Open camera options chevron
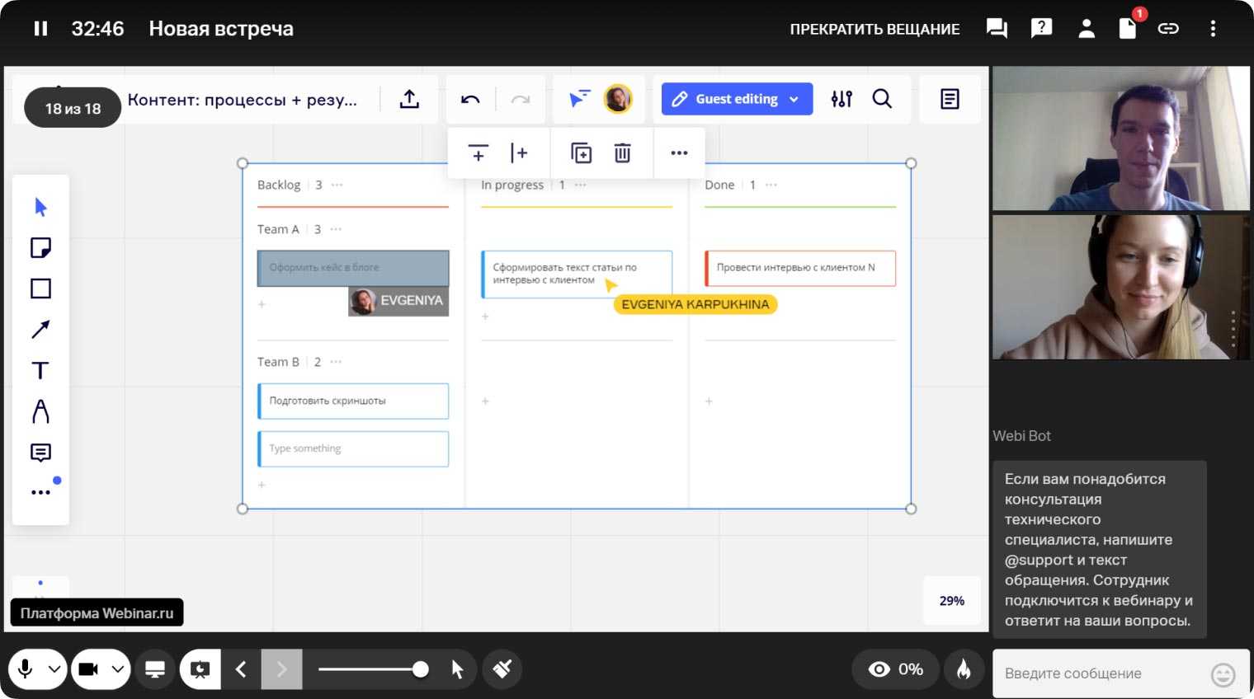 (118, 669)
